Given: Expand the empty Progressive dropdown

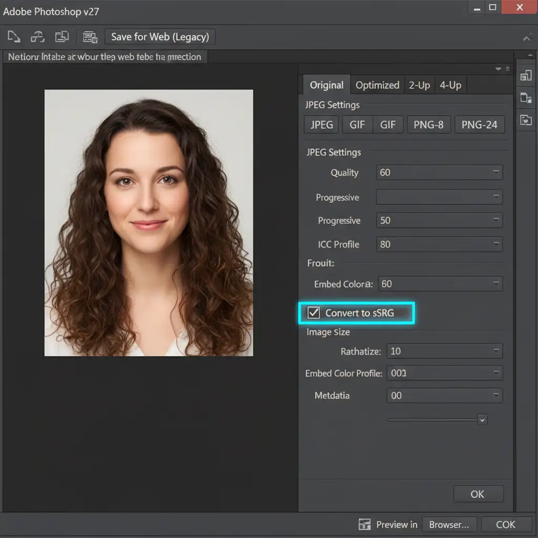Looking at the screenshot, I should click(439, 197).
